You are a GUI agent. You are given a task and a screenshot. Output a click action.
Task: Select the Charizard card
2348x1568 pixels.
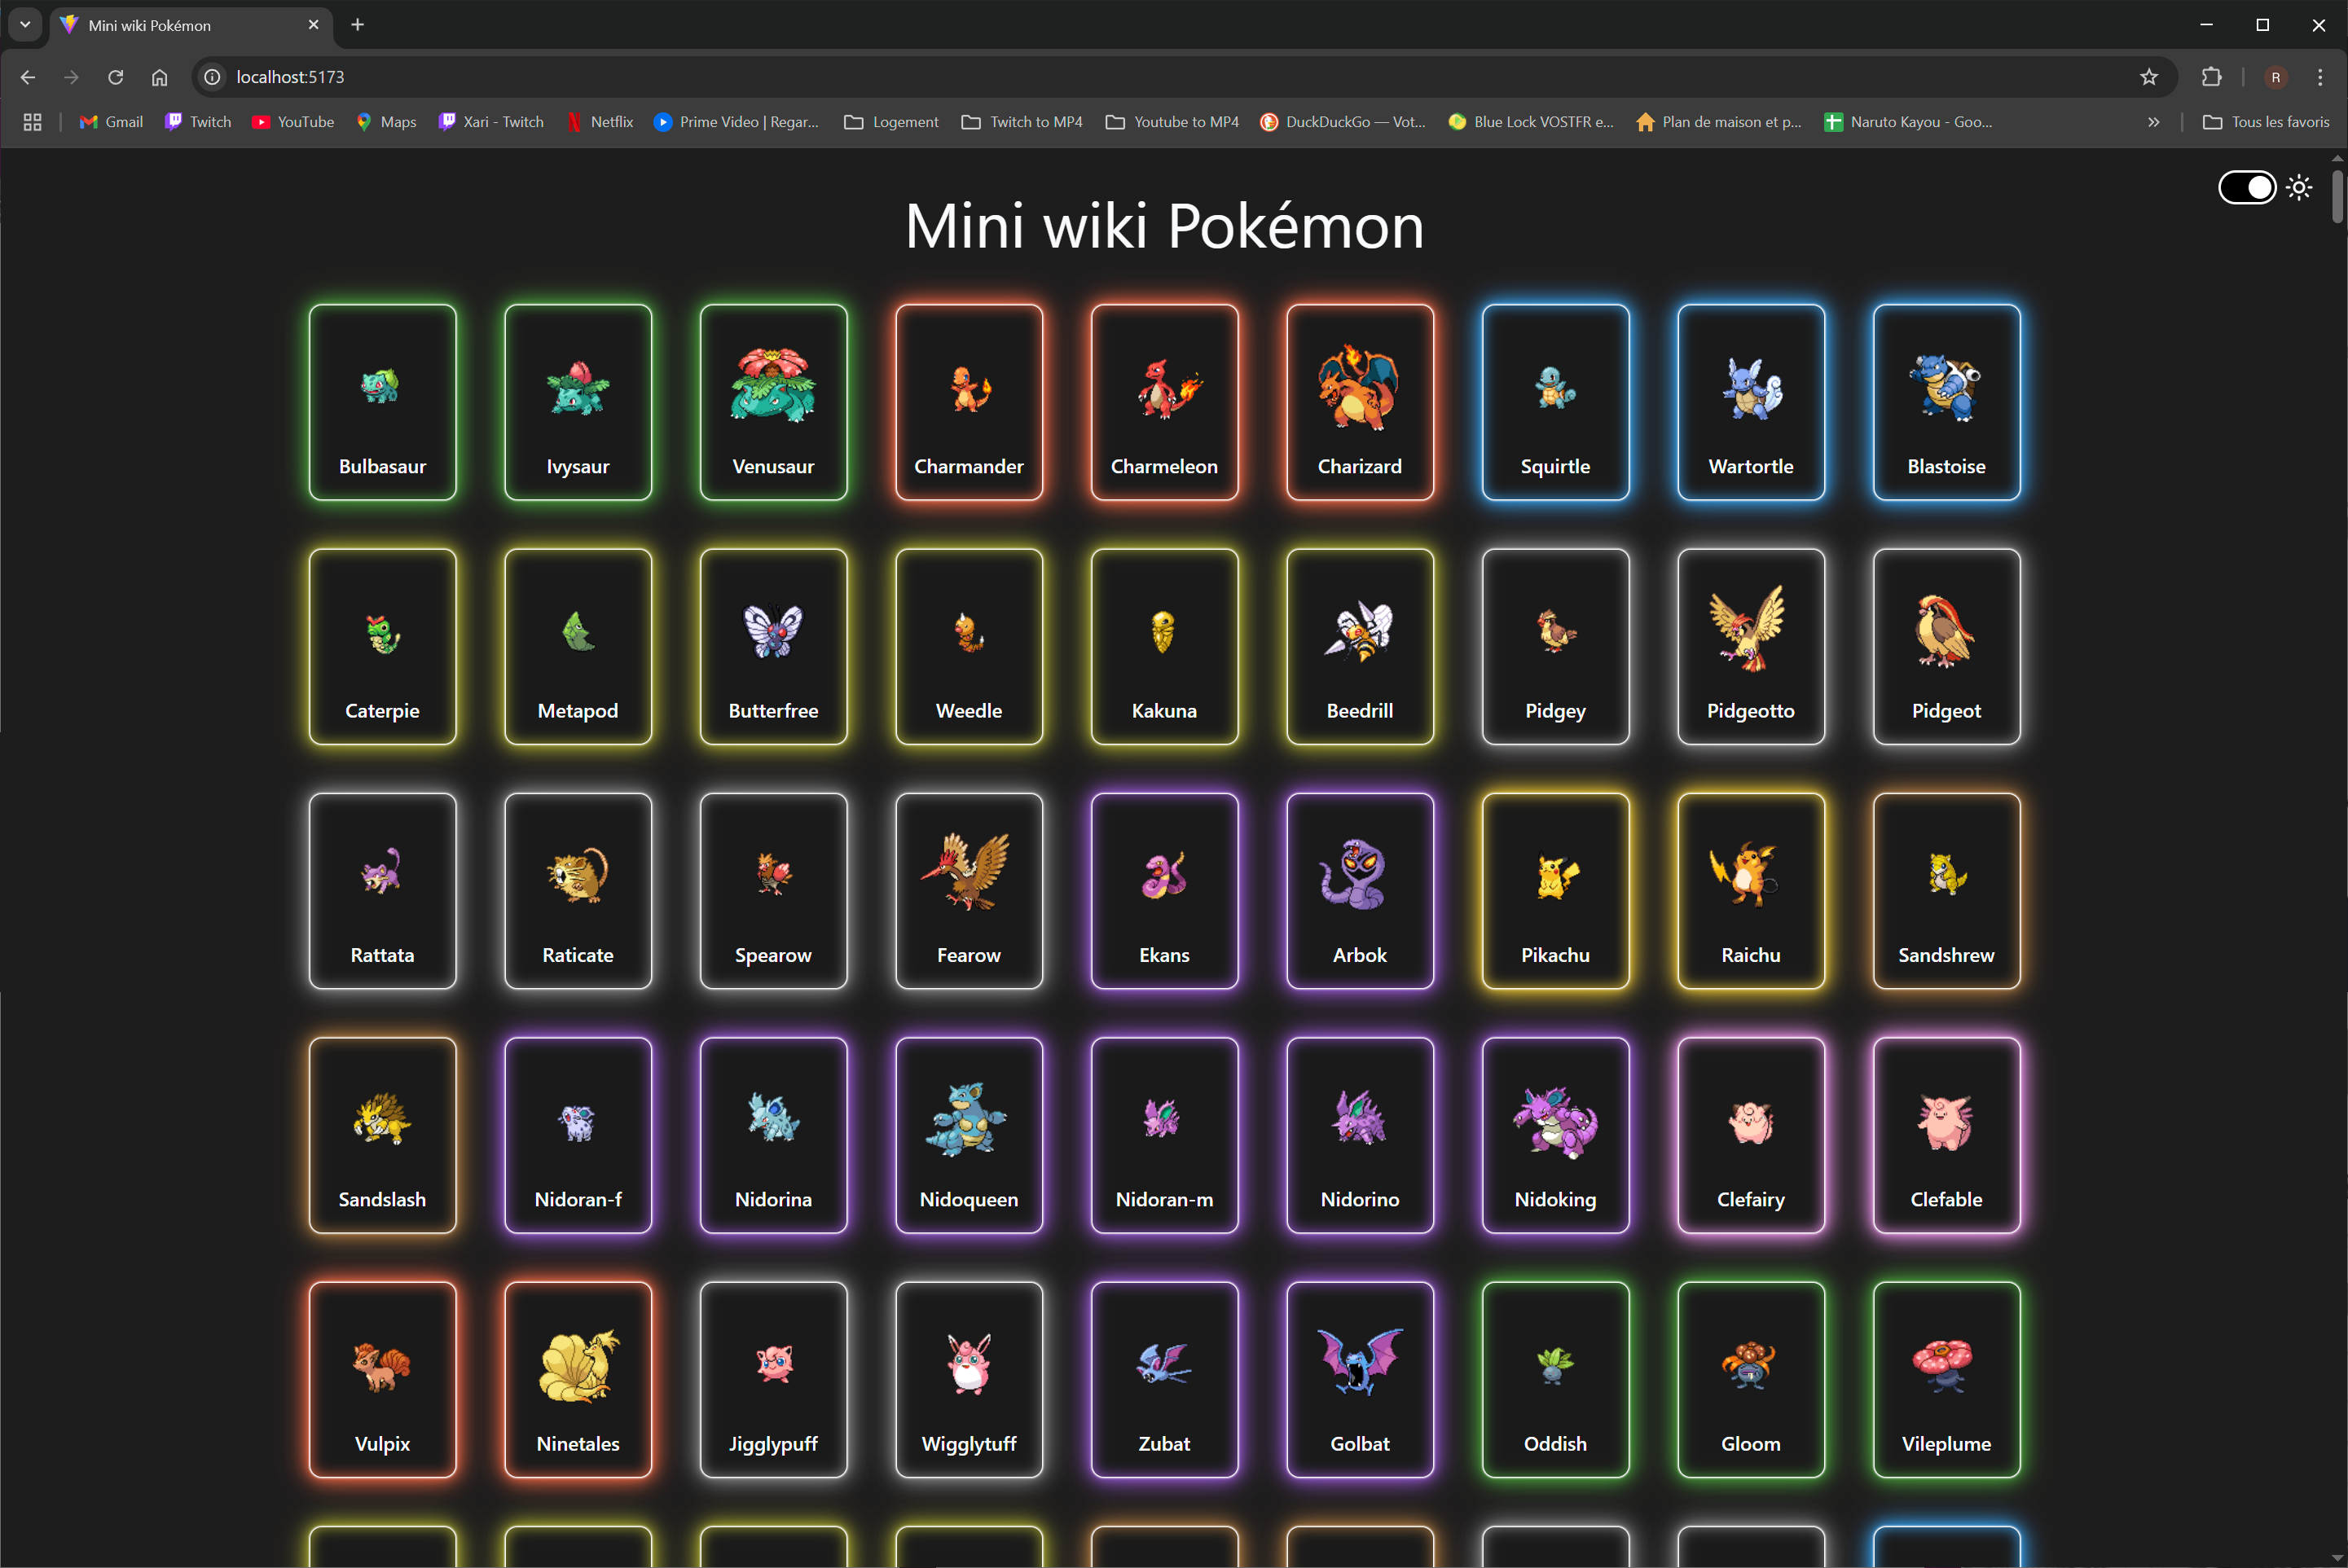pos(1359,401)
